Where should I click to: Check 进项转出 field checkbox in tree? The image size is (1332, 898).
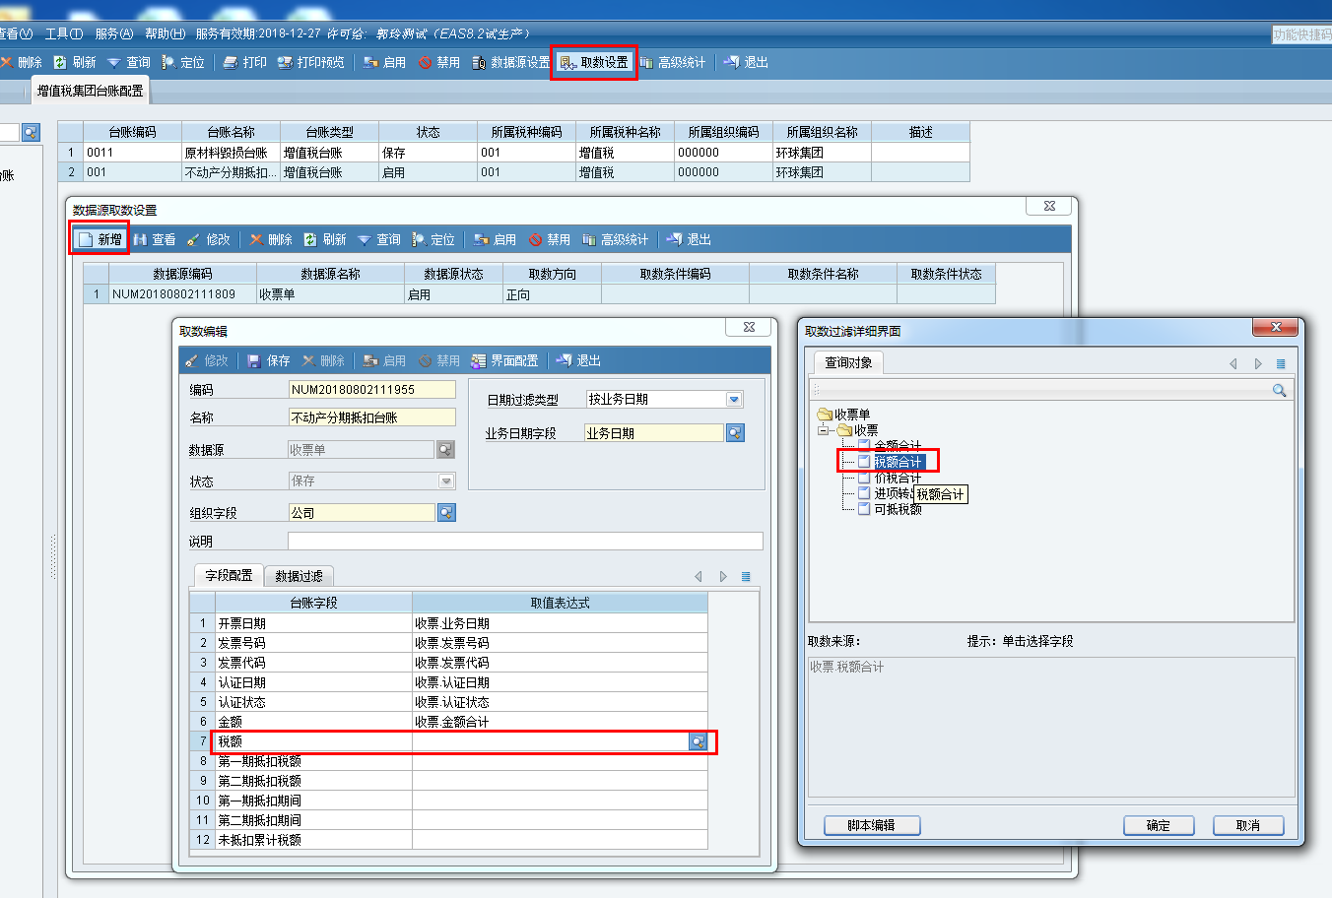(x=864, y=493)
